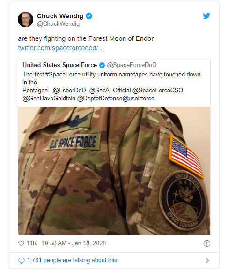Open the @ChuckWendig handle

pos(58,24)
